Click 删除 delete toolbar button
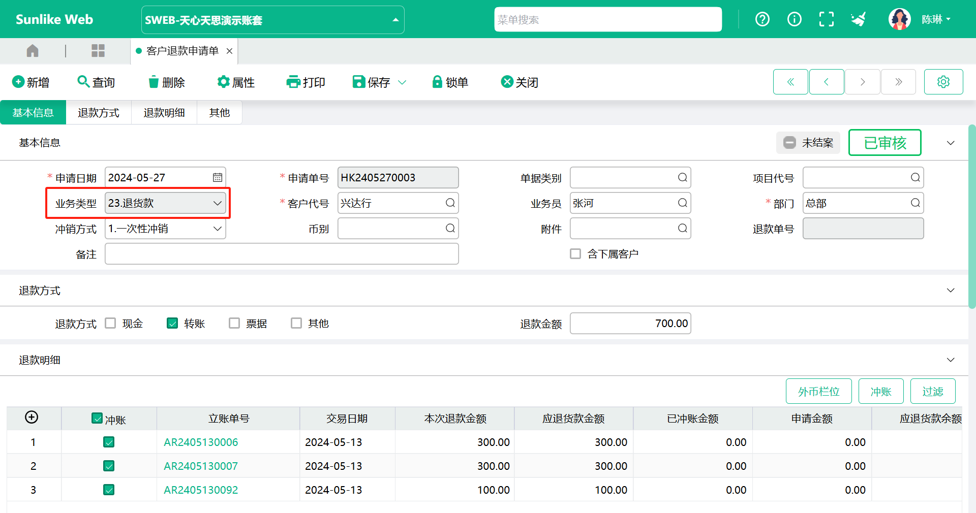Viewport: 976px width, 513px height. point(166,82)
